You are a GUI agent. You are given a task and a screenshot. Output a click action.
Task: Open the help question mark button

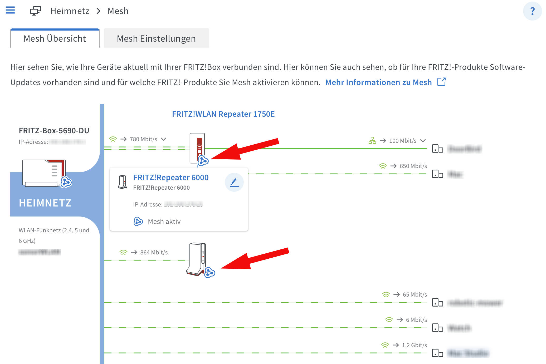[x=532, y=11]
